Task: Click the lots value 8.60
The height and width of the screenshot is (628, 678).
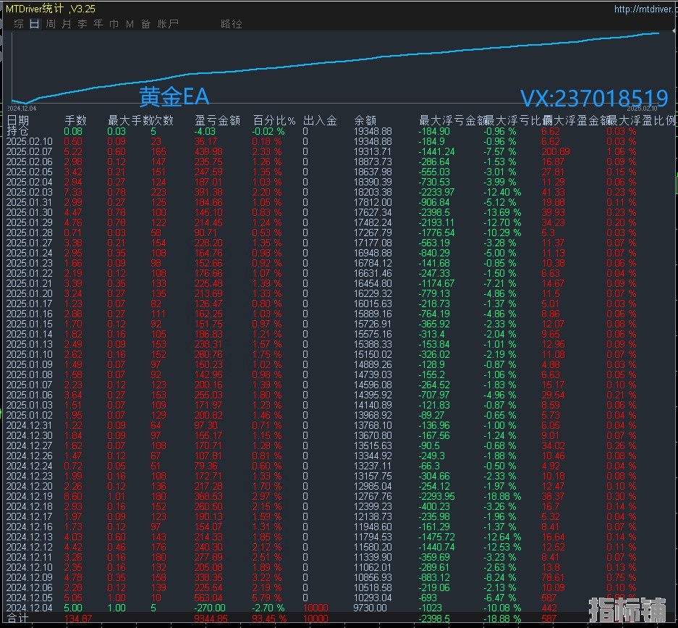Action: tap(73, 496)
